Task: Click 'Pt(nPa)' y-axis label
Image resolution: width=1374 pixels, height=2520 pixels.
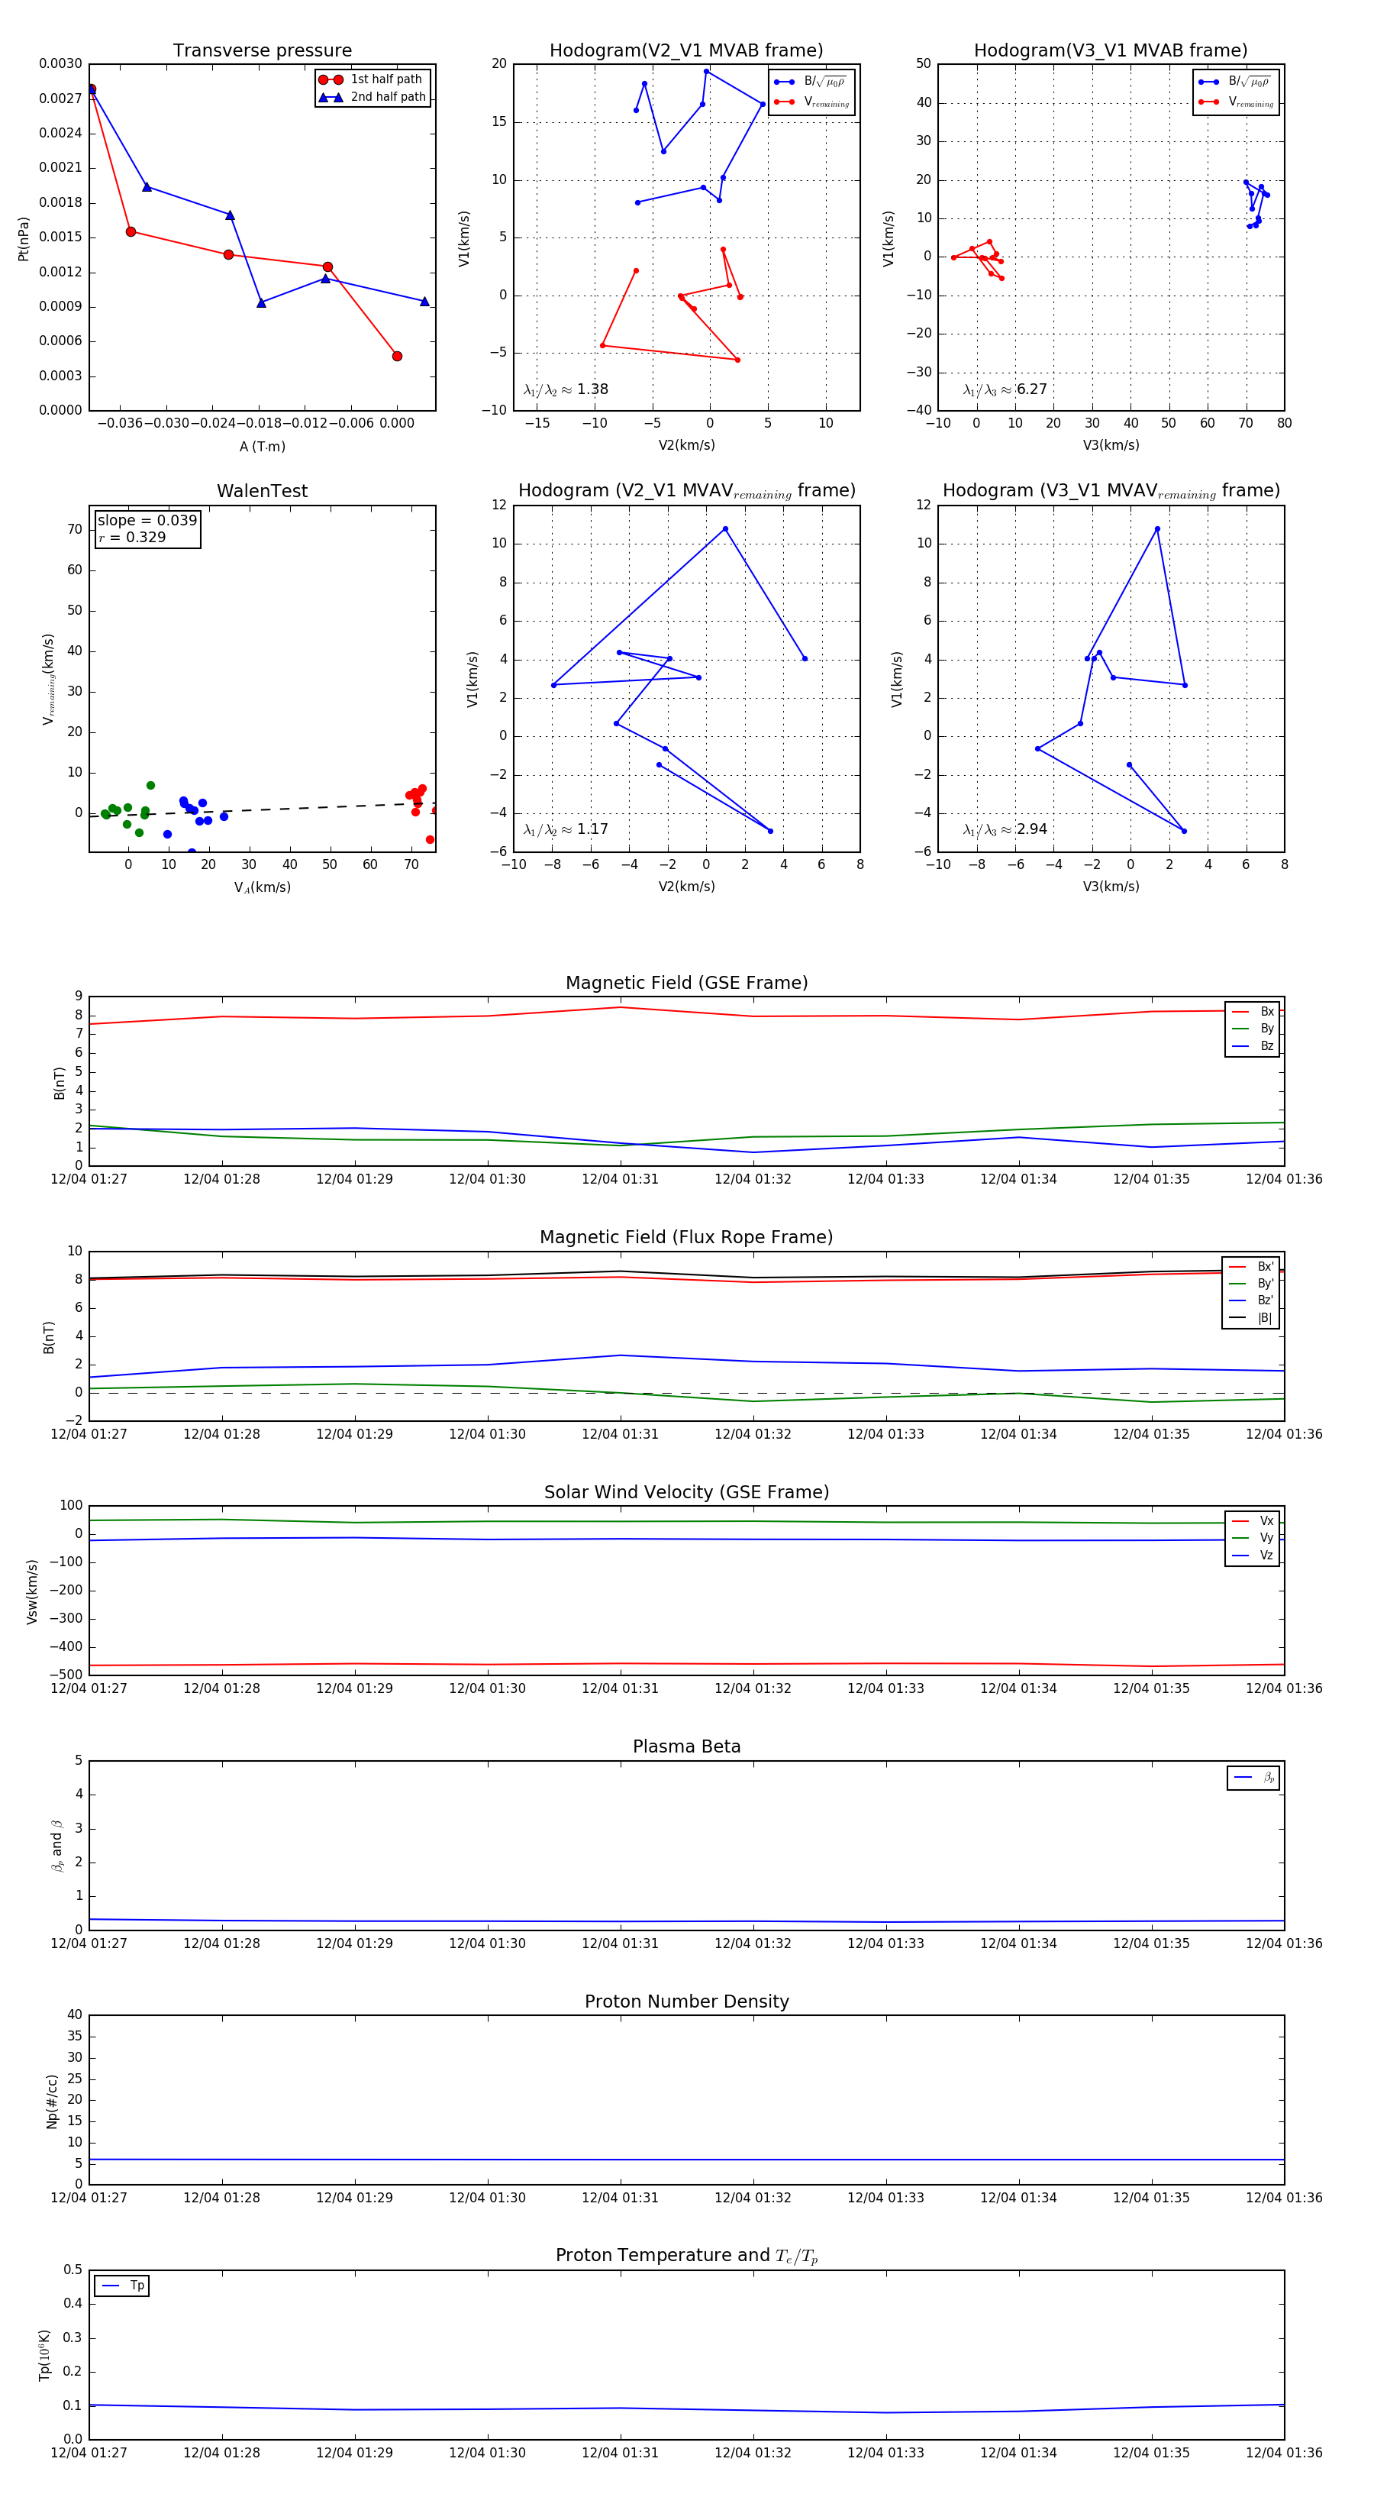Action: click(24, 239)
